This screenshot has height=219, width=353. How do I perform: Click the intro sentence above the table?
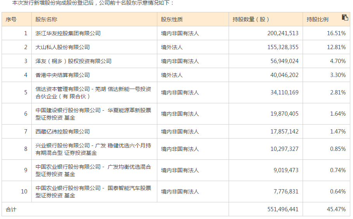pos(93,3)
